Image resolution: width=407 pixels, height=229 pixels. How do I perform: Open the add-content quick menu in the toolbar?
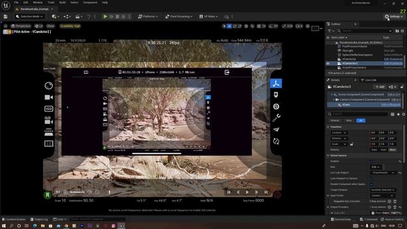[55, 17]
